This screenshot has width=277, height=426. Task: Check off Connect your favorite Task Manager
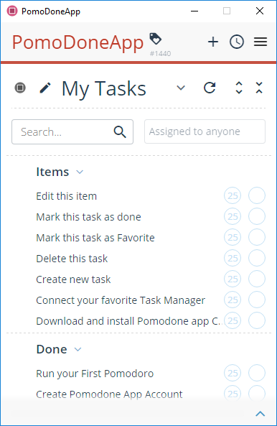pyautogui.click(x=257, y=300)
